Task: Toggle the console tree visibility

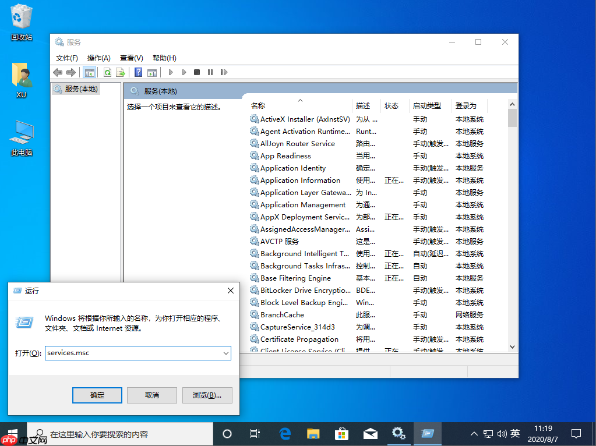Action: pos(89,72)
